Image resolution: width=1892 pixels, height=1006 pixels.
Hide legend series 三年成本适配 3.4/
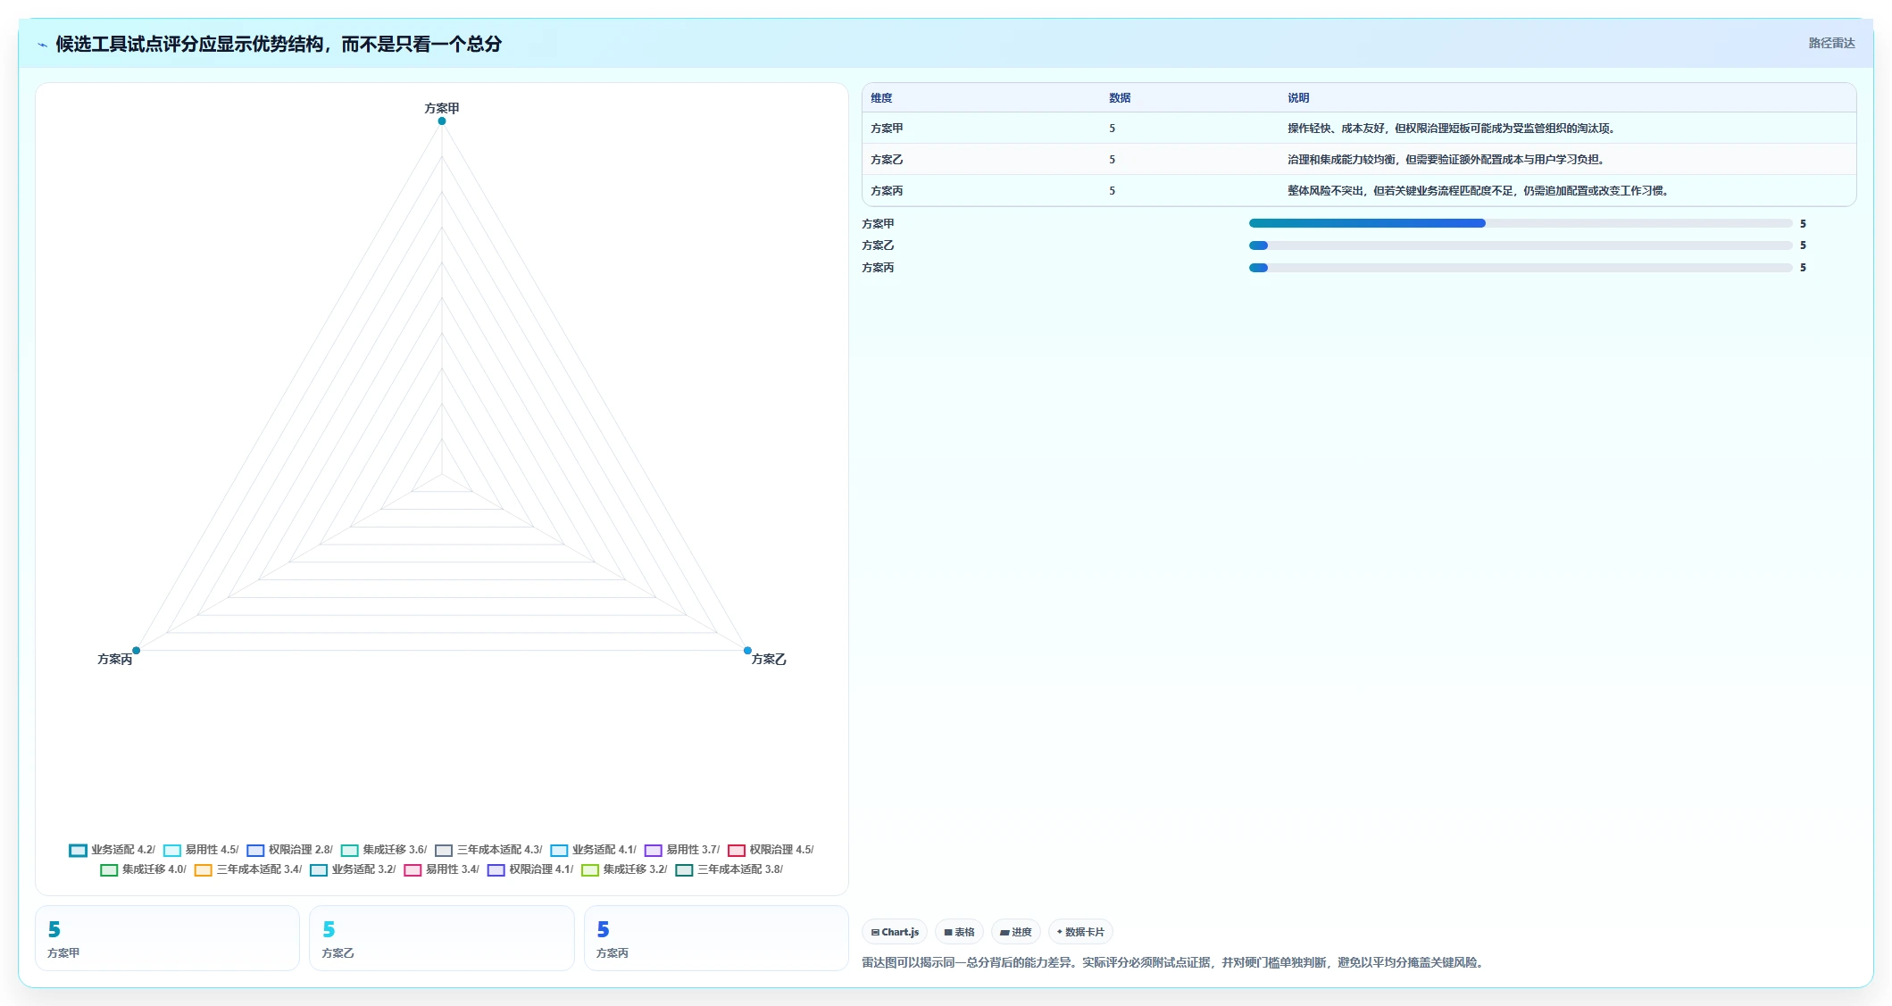tap(248, 869)
